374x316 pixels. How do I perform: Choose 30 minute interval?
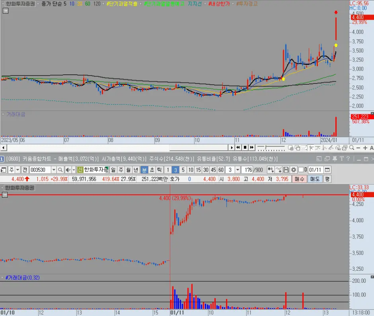pos(206,170)
